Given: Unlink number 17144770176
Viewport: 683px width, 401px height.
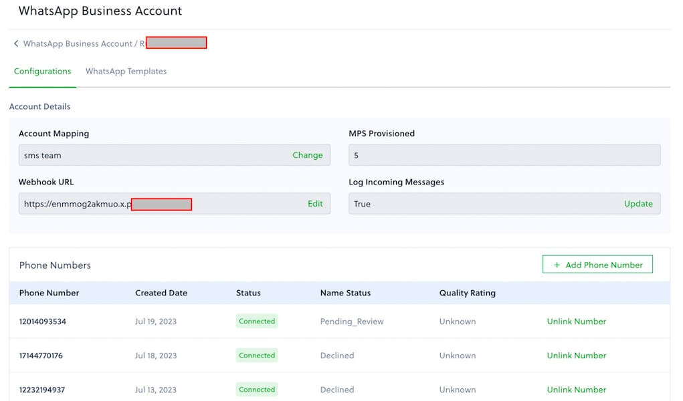Looking at the screenshot, I should (576, 356).
